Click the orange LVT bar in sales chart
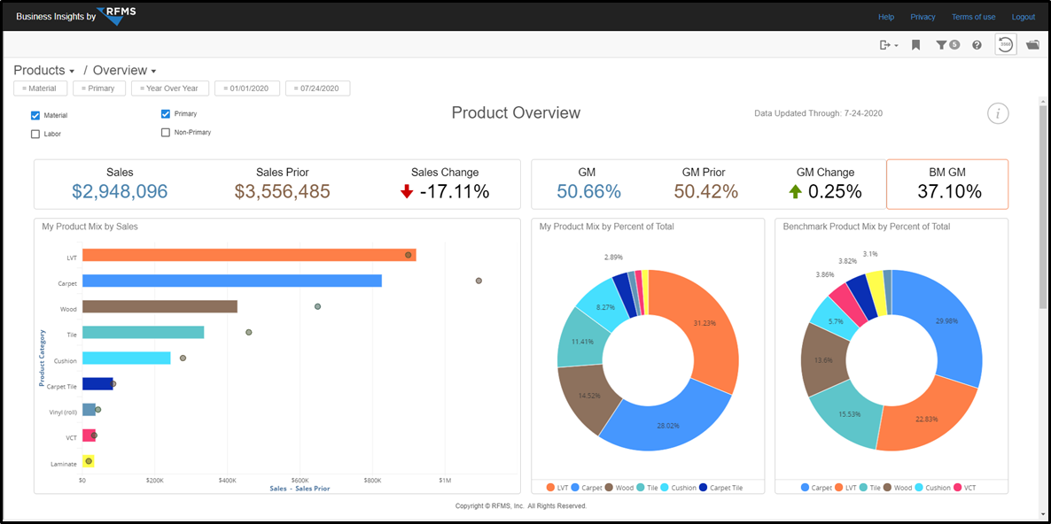The width and height of the screenshot is (1051, 524). point(249,255)
